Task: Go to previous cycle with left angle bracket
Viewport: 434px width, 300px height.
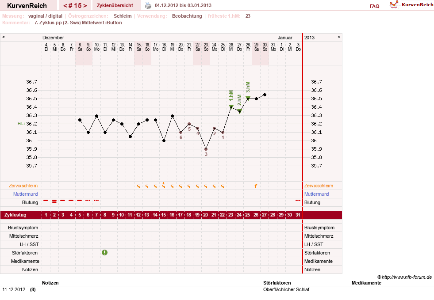Action: pyautogui.click(x=65, y=6)
